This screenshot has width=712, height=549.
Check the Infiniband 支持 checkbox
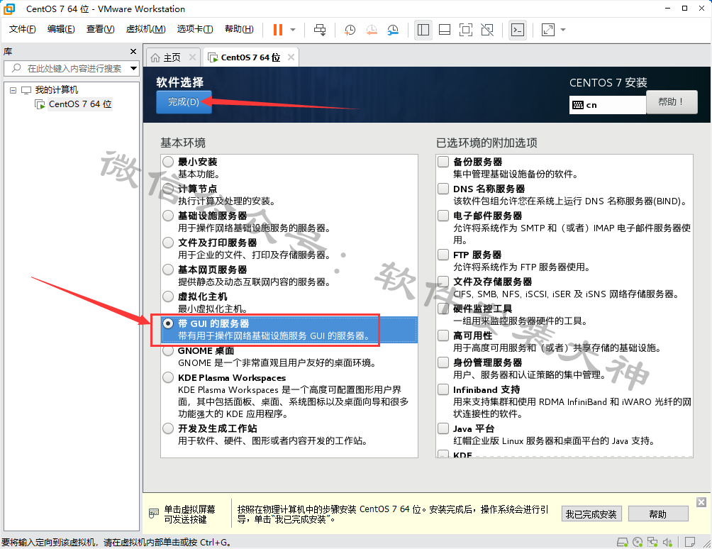point(443,389)
